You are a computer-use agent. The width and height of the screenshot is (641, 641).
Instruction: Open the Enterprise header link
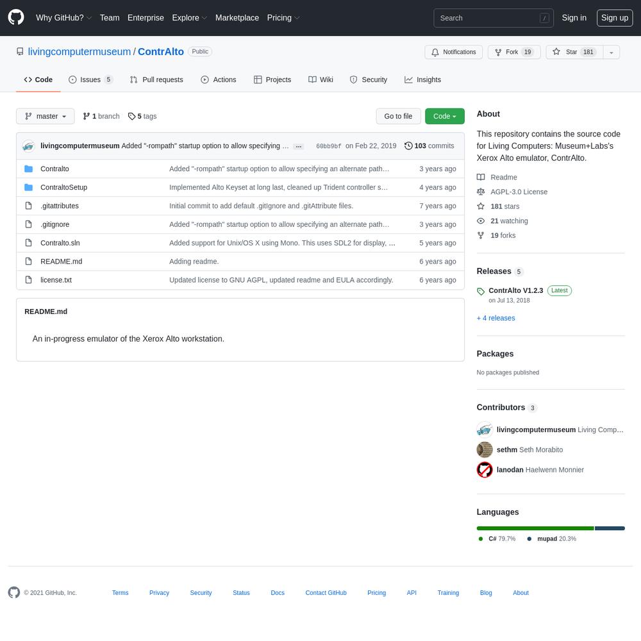(x=146, y=17)
